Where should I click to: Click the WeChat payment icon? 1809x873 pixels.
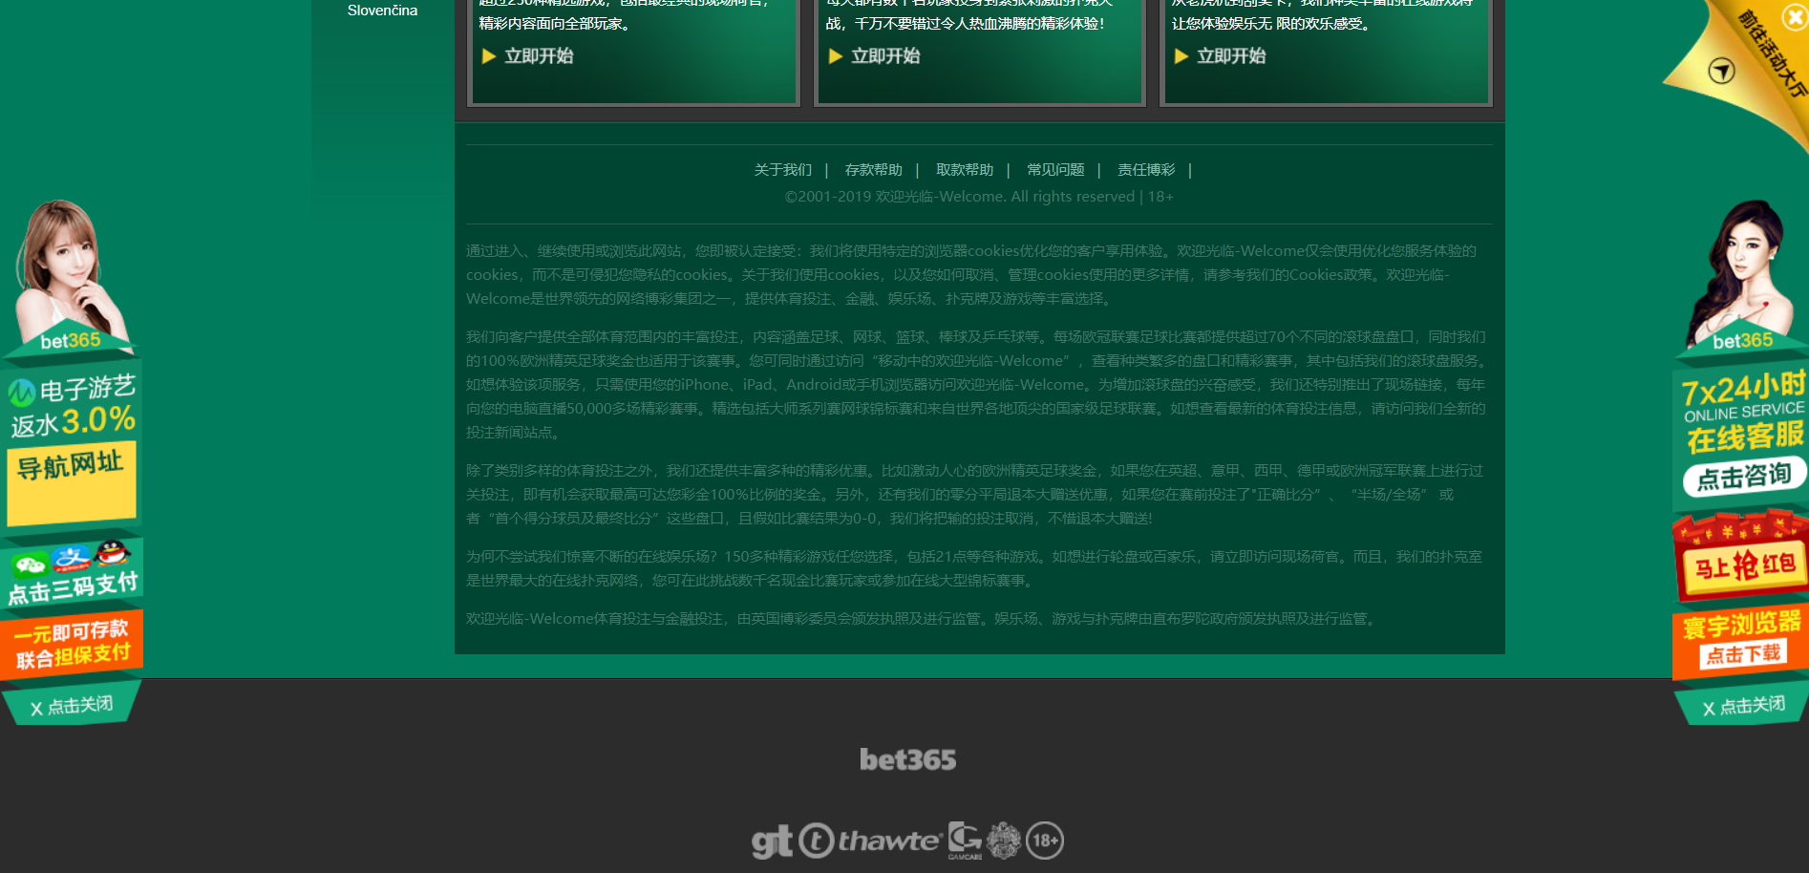[x=30, y=565]
